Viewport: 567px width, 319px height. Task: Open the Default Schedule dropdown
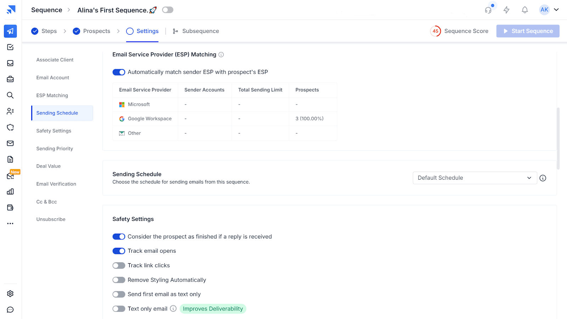tap(475, 178)
